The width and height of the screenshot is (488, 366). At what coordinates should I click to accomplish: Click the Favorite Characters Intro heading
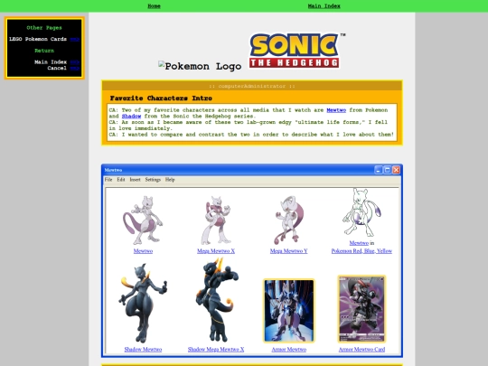click(x=161, y=99)
